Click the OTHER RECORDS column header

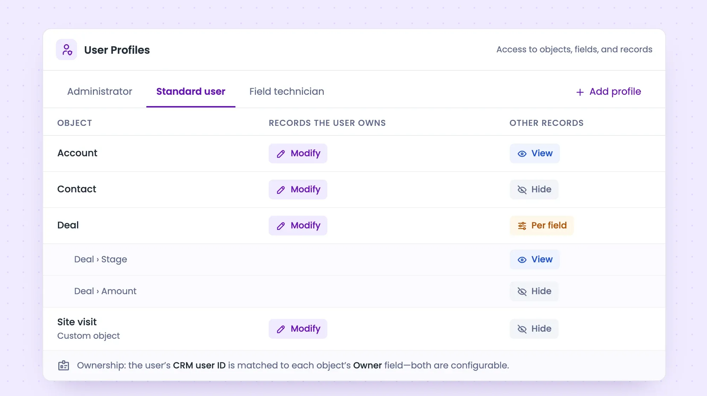coord(547,123)
